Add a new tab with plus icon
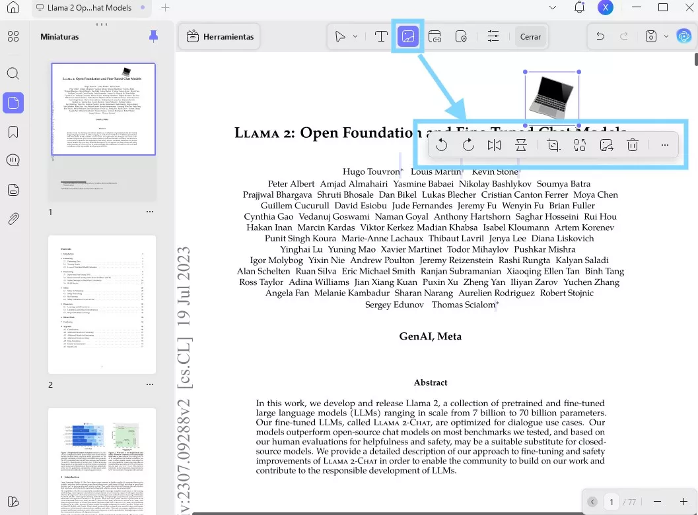Image resolution: width=698 pixels, height=515 pixels. point(165,7)
